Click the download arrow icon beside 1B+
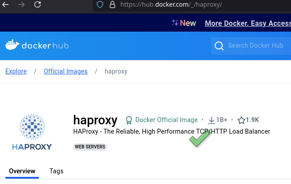The height and width of the screenshot is (184, 291). tap(211, 120)
